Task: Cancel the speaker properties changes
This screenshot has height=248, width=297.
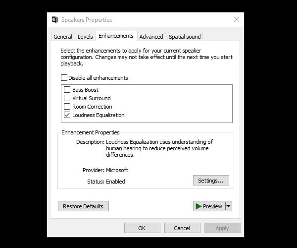Action: (182, 228)
